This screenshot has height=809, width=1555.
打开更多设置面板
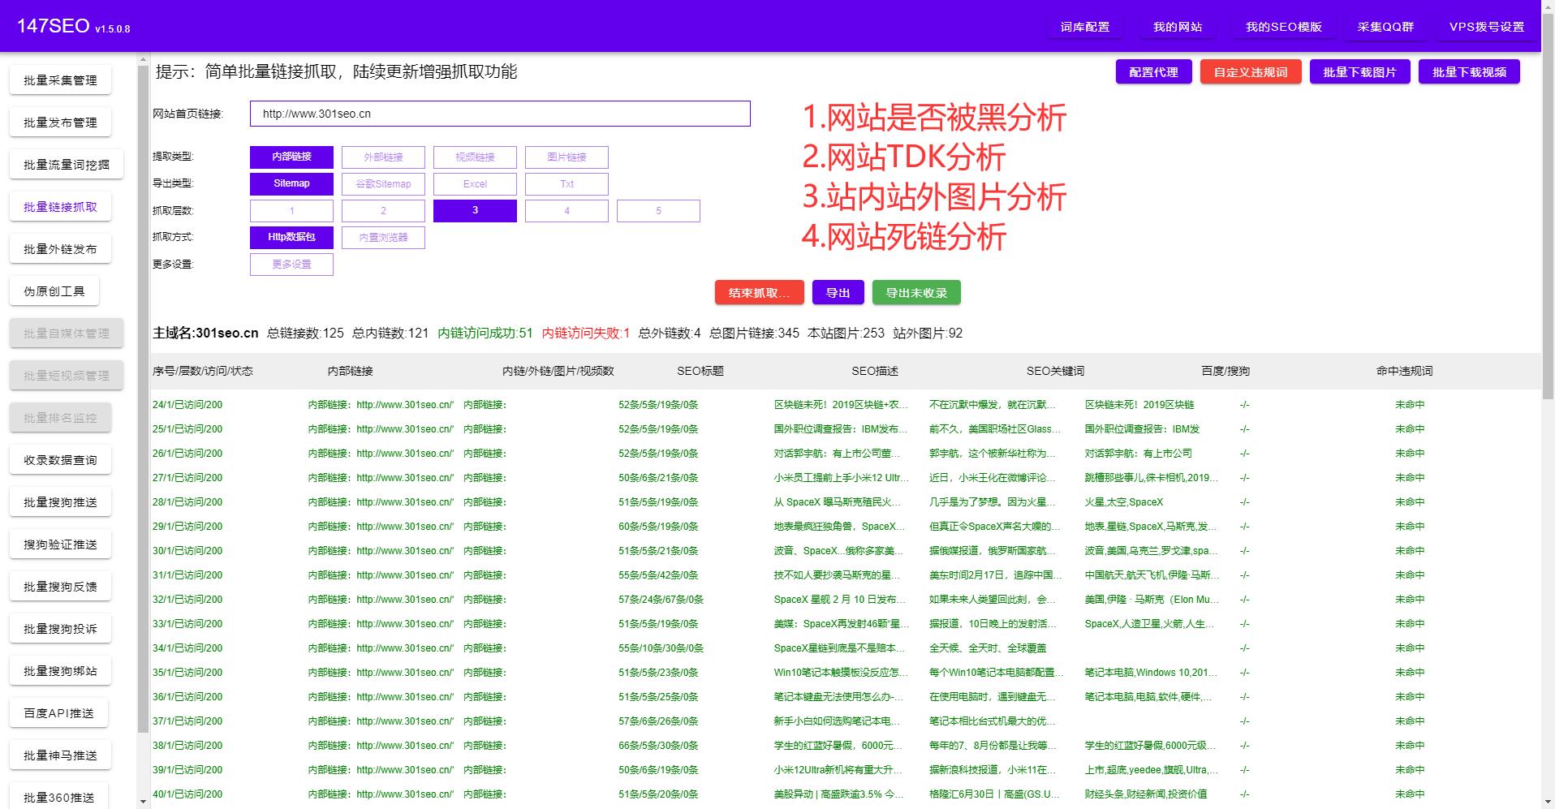[291, 264]
